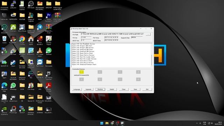
Task: Click the BOOT Ver field
Action: [86, 40]
